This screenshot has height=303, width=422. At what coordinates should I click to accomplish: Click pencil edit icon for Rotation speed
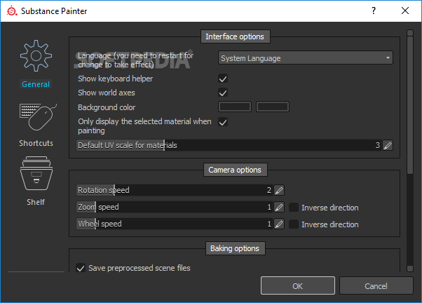(x=279, y=190)
